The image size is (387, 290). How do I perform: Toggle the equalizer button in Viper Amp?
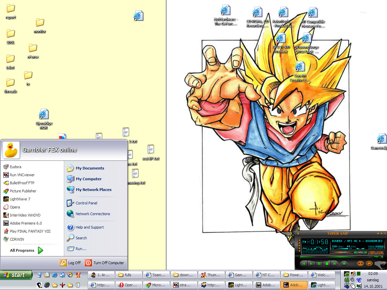pyautogui.click(x=372, y=253)
